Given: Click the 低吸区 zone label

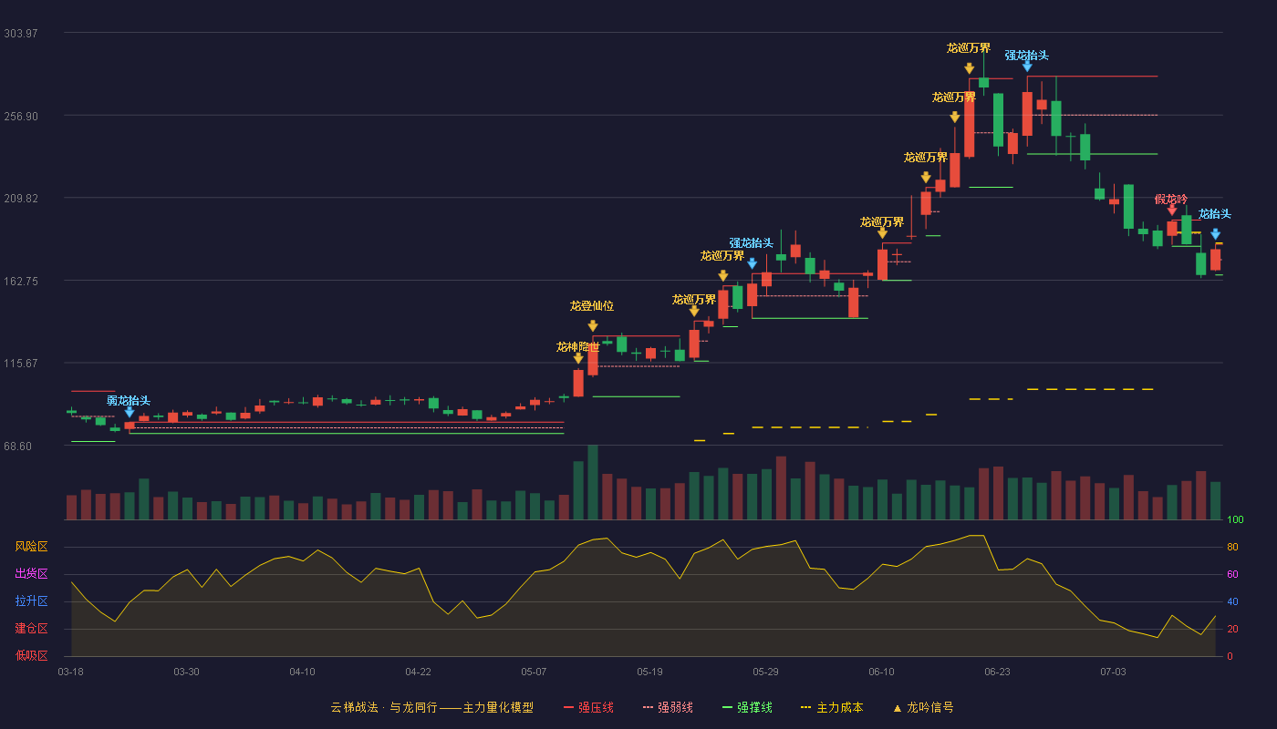Looking at the screenshot, I should click(x=31, y=655).
